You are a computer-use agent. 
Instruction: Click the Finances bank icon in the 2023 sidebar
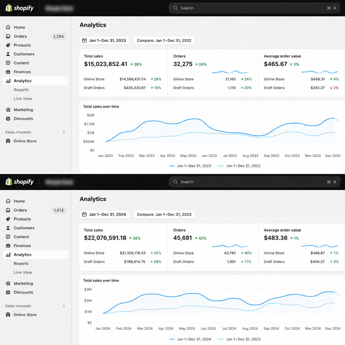(8, 72)
